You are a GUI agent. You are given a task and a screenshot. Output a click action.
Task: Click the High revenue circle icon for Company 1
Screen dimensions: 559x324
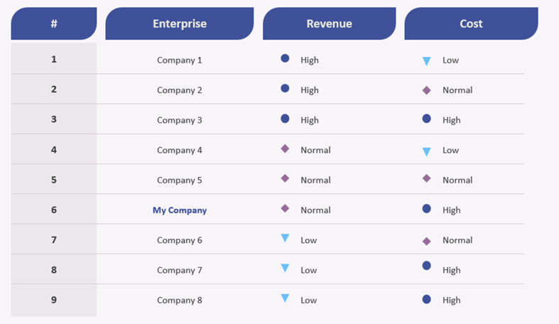pos(285,59)
